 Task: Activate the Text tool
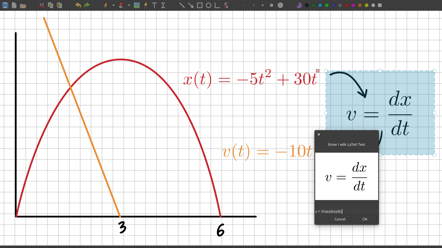[154, 5]
